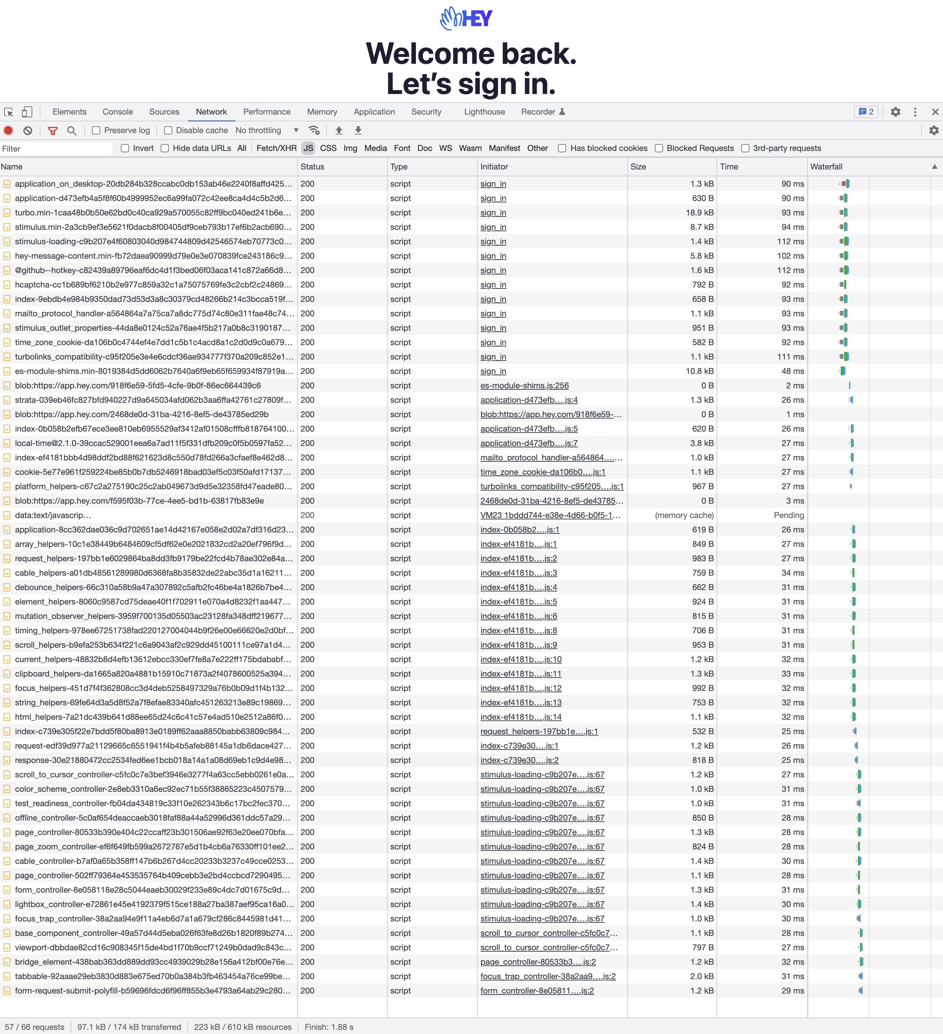Open es-module-shims.js:256 initiator link
This screenshot has height=1034, width=943.
524,386
